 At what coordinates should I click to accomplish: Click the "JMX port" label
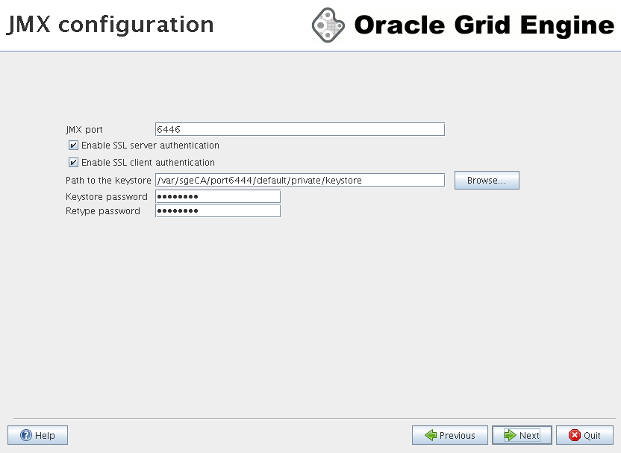tap(84, 130)
